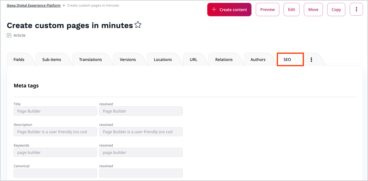Viewport: 368px width, 181px height.
Task: Open the Sub-items tab
Action: coord(51,59)
